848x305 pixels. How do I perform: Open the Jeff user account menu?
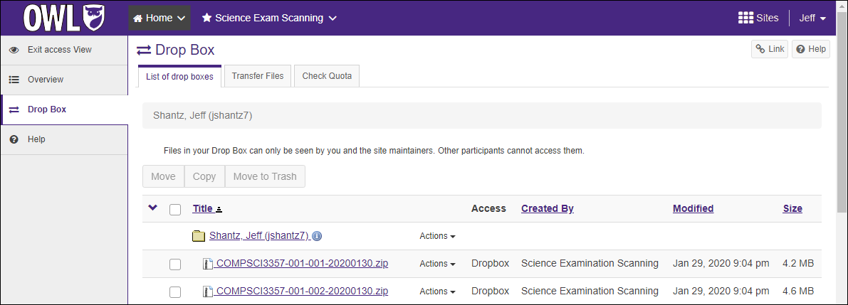pos(813,18)
